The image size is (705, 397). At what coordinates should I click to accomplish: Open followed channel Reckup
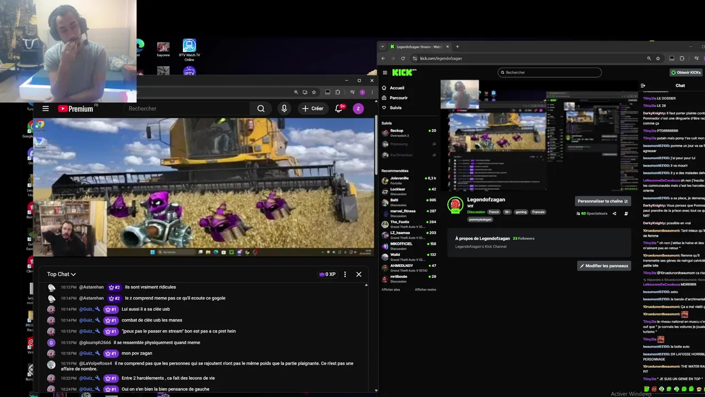pos(409,132)
